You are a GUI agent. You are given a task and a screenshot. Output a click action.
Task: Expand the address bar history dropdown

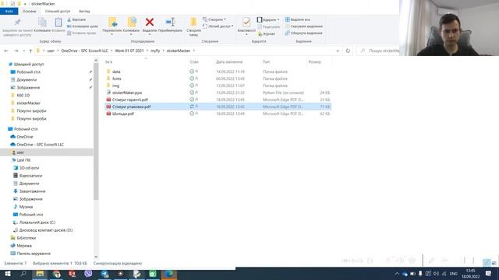338,51
